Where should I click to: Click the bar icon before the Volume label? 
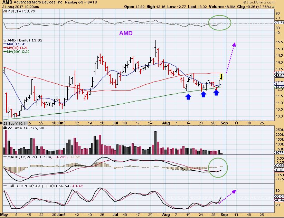(x=5, y=128)
